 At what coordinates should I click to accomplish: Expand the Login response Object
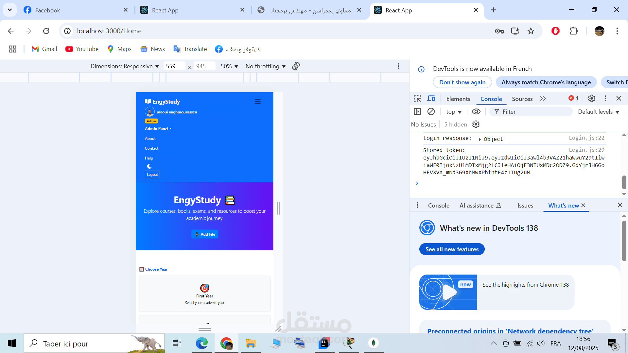[x=480, y=139]
